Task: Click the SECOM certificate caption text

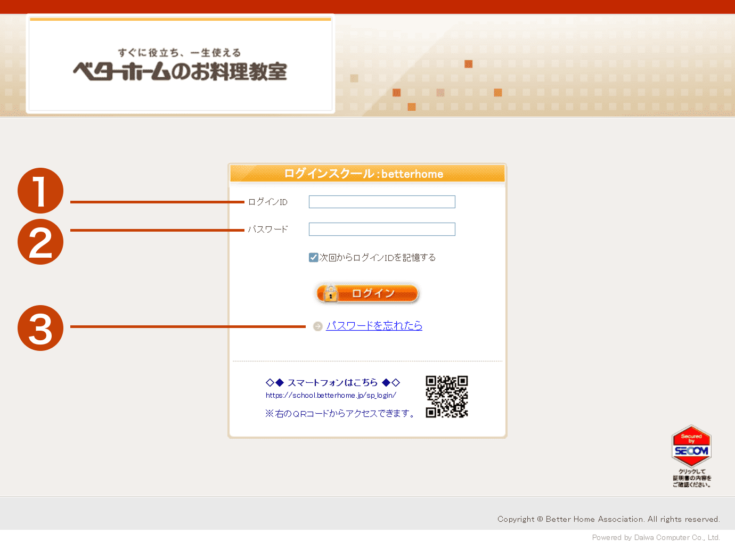Action: pyautogui.click(x=691, y=478)
